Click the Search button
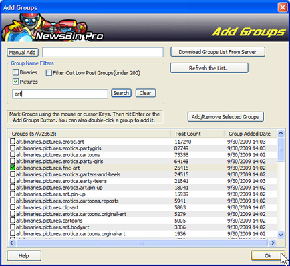The image size is (290, 266). pyautogui.click(x=121, y=93)
